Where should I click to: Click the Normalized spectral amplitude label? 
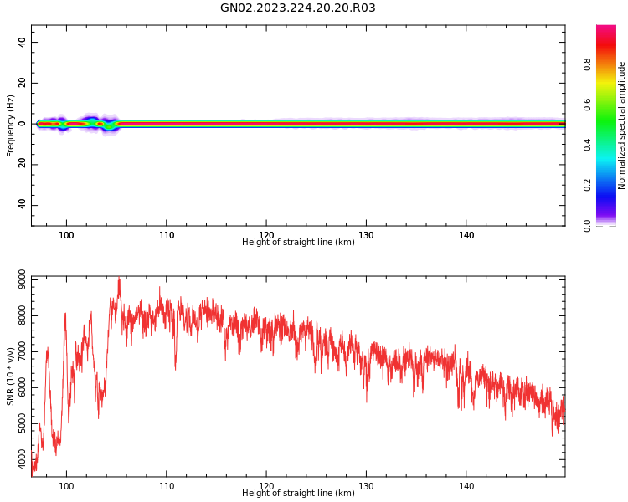[x=621, y=125]
